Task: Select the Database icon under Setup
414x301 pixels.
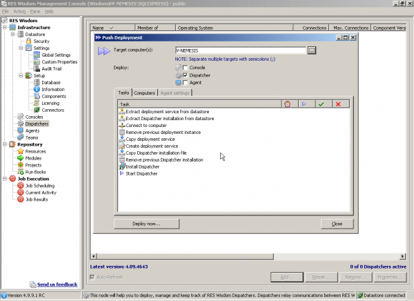Action: tap(37, 82)
